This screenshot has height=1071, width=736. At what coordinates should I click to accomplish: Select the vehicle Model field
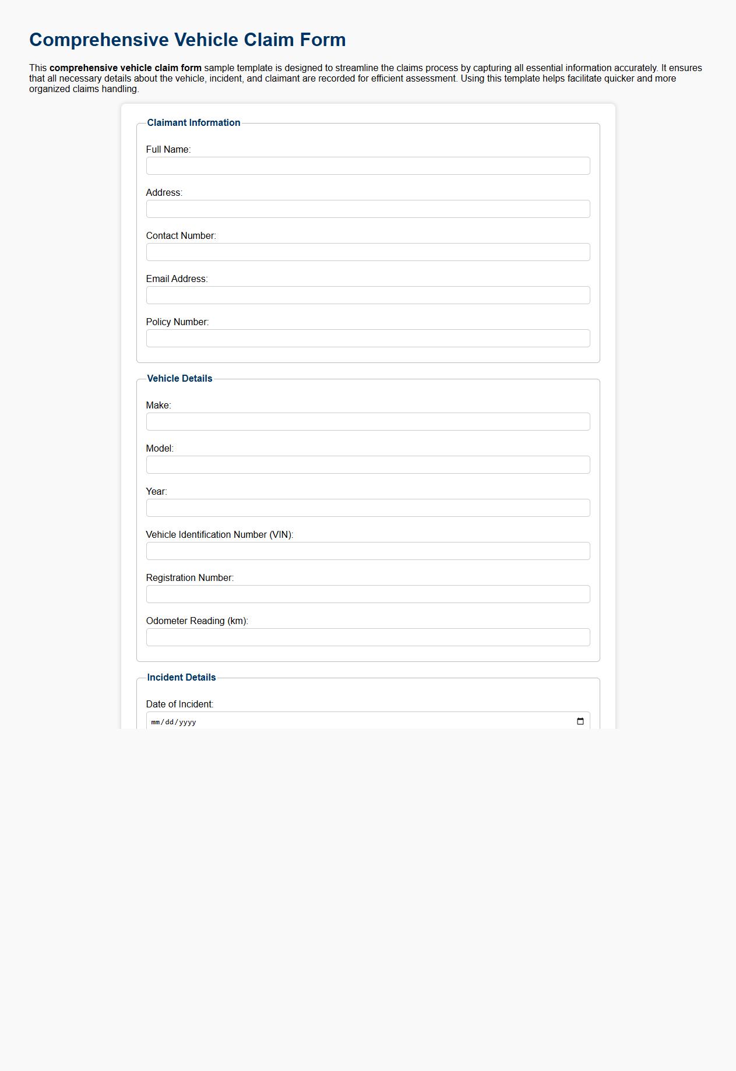click(x=367, y=465)
